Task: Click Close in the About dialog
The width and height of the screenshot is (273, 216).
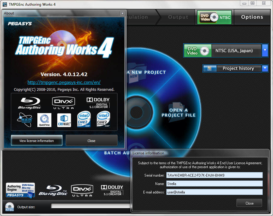Action: point(91,140)
